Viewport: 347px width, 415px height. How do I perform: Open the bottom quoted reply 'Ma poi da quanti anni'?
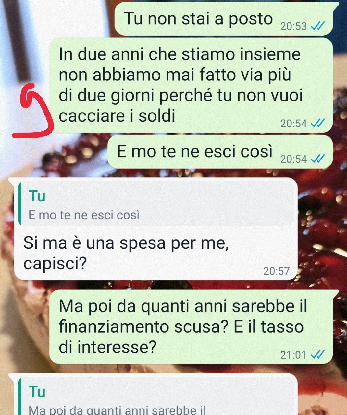[x=156, y=396]
